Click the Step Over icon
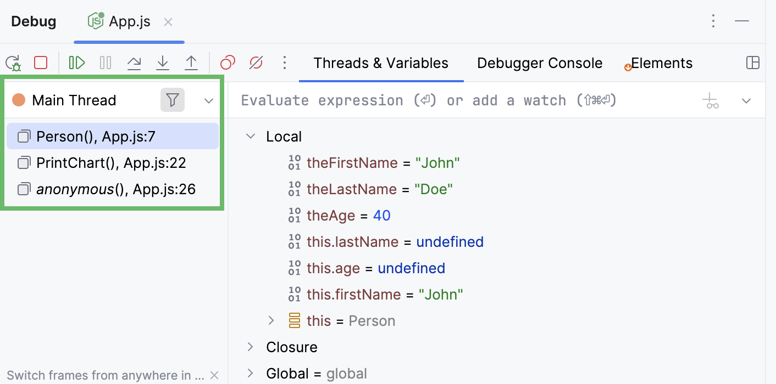The image size is (776, 384). 134,63
